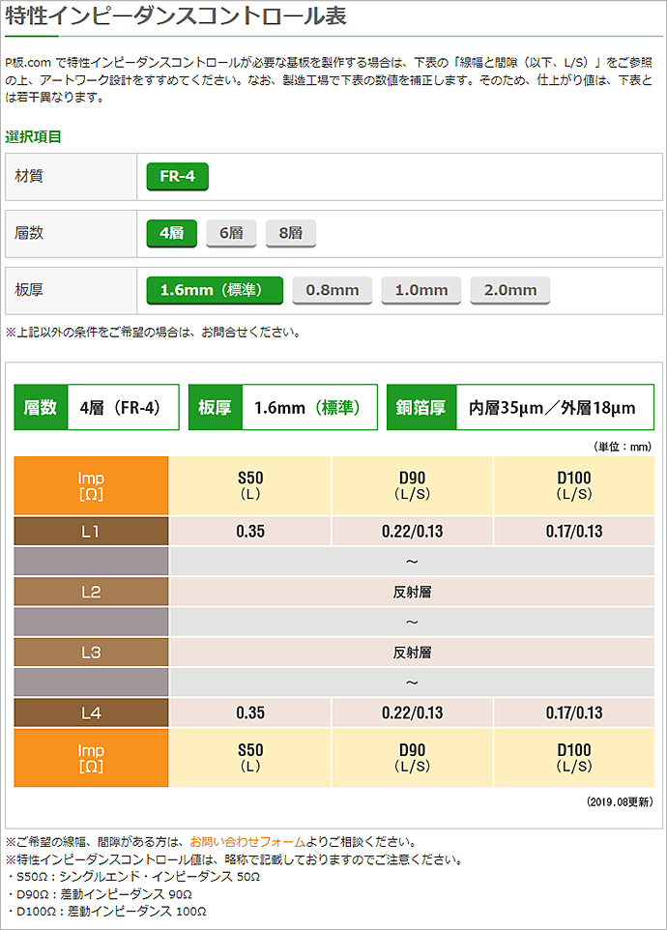Choose the 8層 layer count option
The image size is (667, 930).
pos(290,233)
